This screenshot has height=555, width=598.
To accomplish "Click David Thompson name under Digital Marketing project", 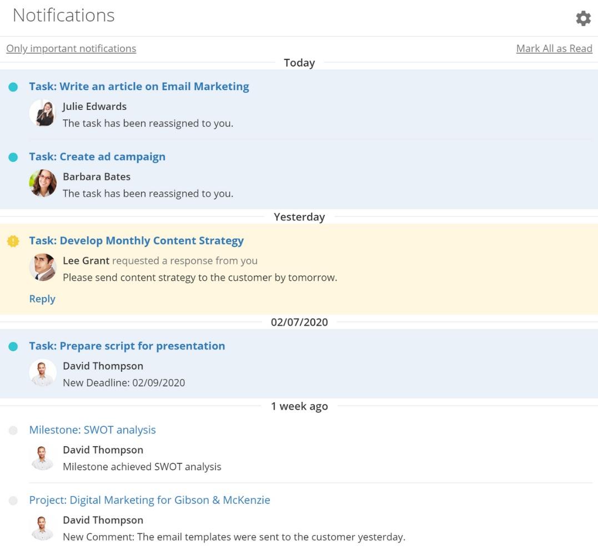I will (x=103, y=520).
